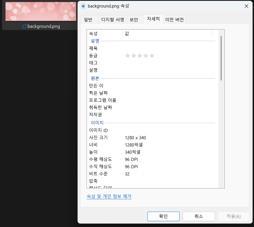
Task: Click the 수직 해상도 property label
Action: click(100, 166)
